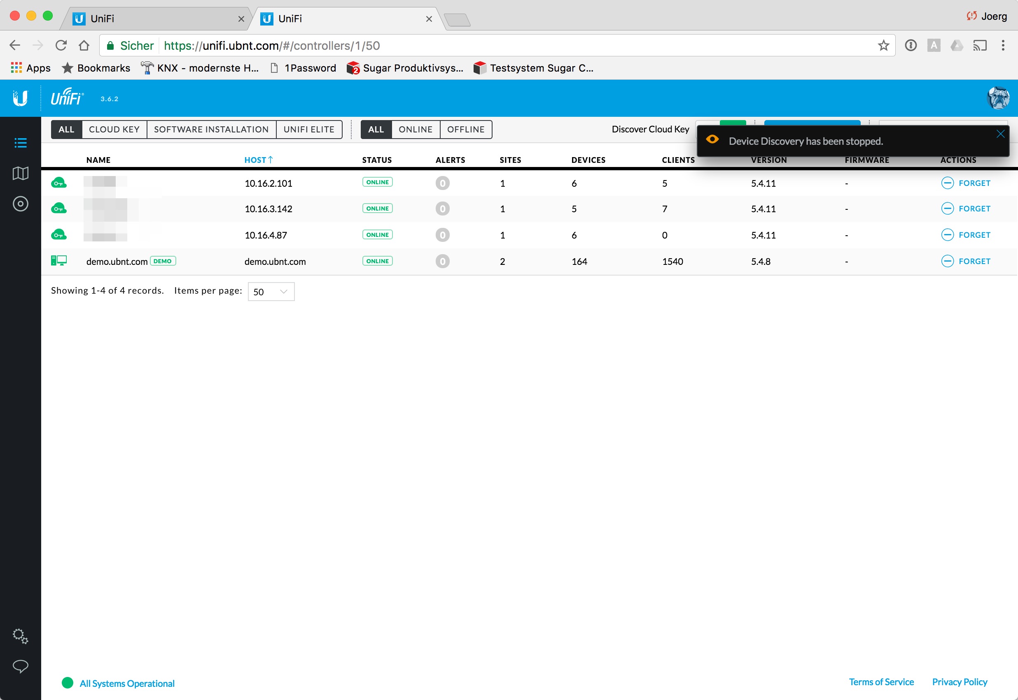Click the 'A' extension icon in Chrome toolbar
The image size is (1018, 700).
(933, 45)
